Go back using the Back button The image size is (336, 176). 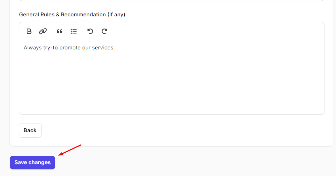[30, 130]
